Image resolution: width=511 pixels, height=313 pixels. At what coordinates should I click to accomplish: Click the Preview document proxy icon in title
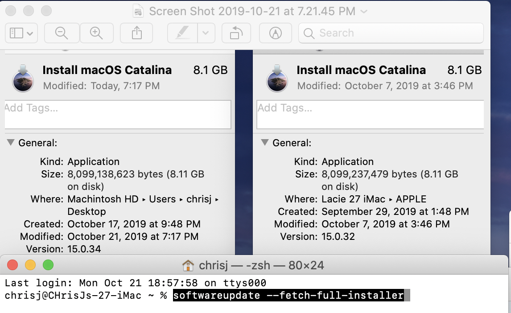pos(139,11)
